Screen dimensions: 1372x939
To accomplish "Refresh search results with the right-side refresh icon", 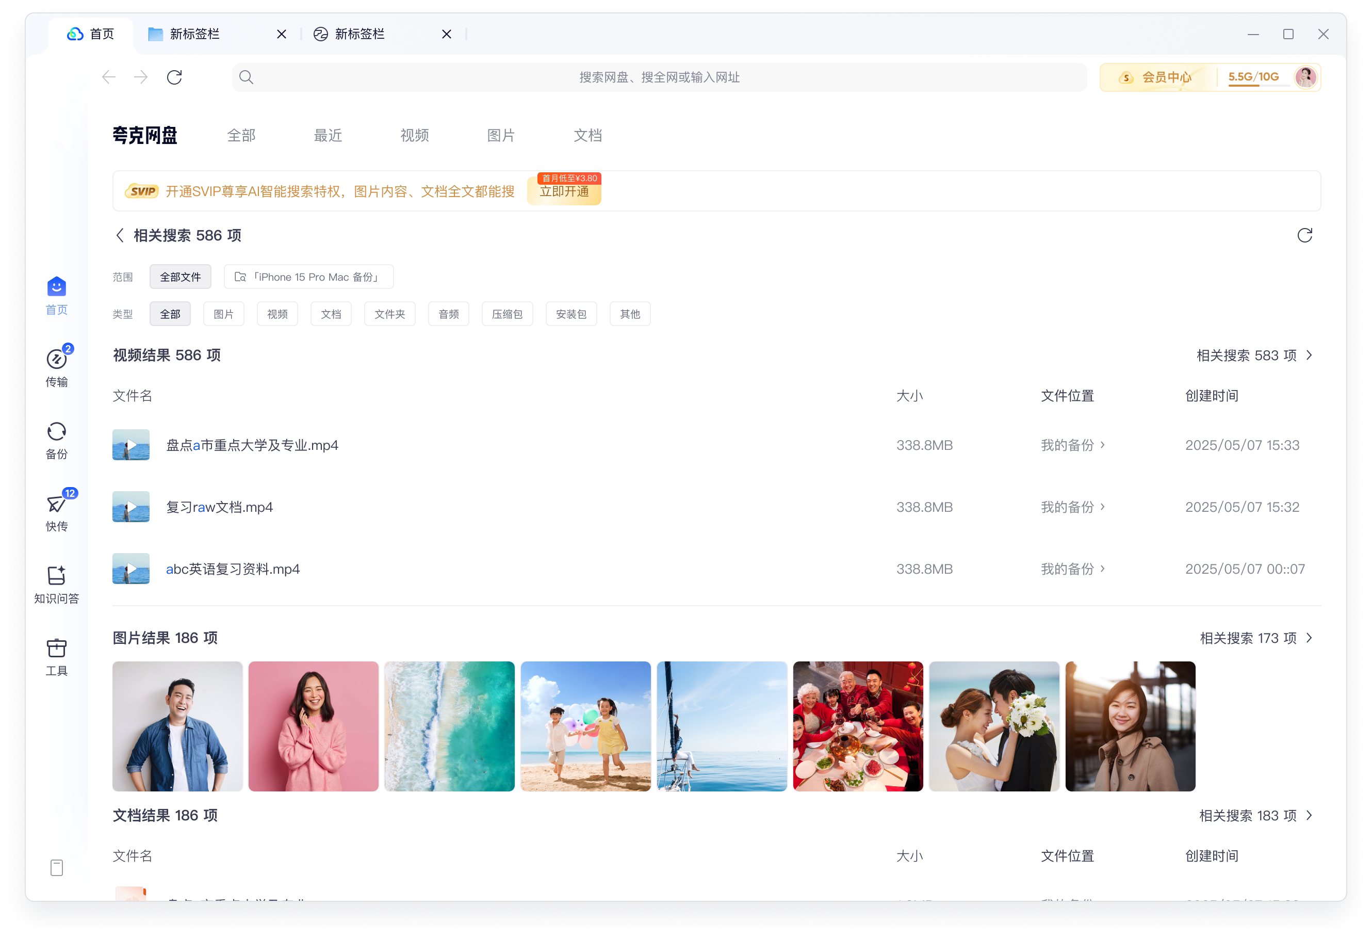I will (1305, 236).
